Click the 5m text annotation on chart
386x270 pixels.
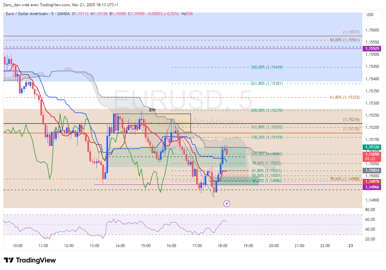coord(152,110)
